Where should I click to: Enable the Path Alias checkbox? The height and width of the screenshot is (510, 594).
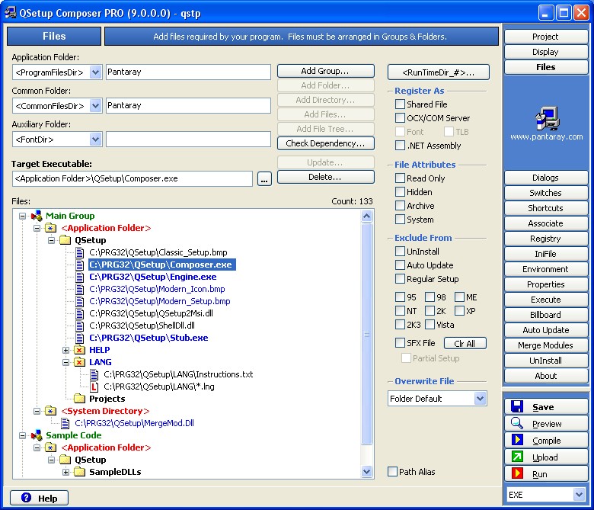coord(392,472)
